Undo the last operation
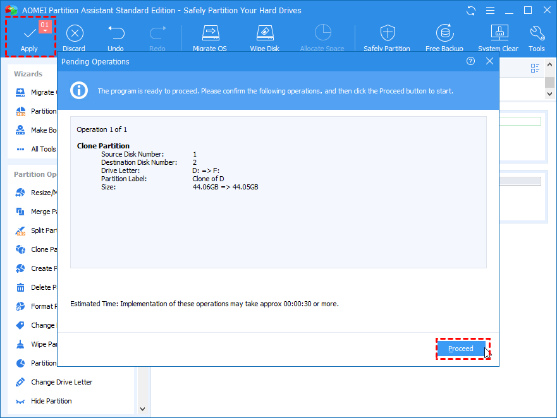 (x=116, y=33)
